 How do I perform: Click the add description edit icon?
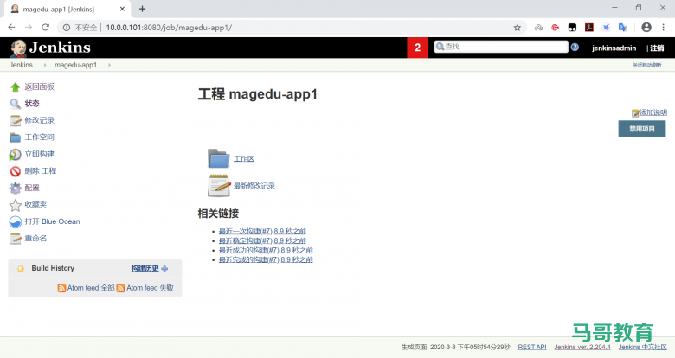click(x=635, y=113)
